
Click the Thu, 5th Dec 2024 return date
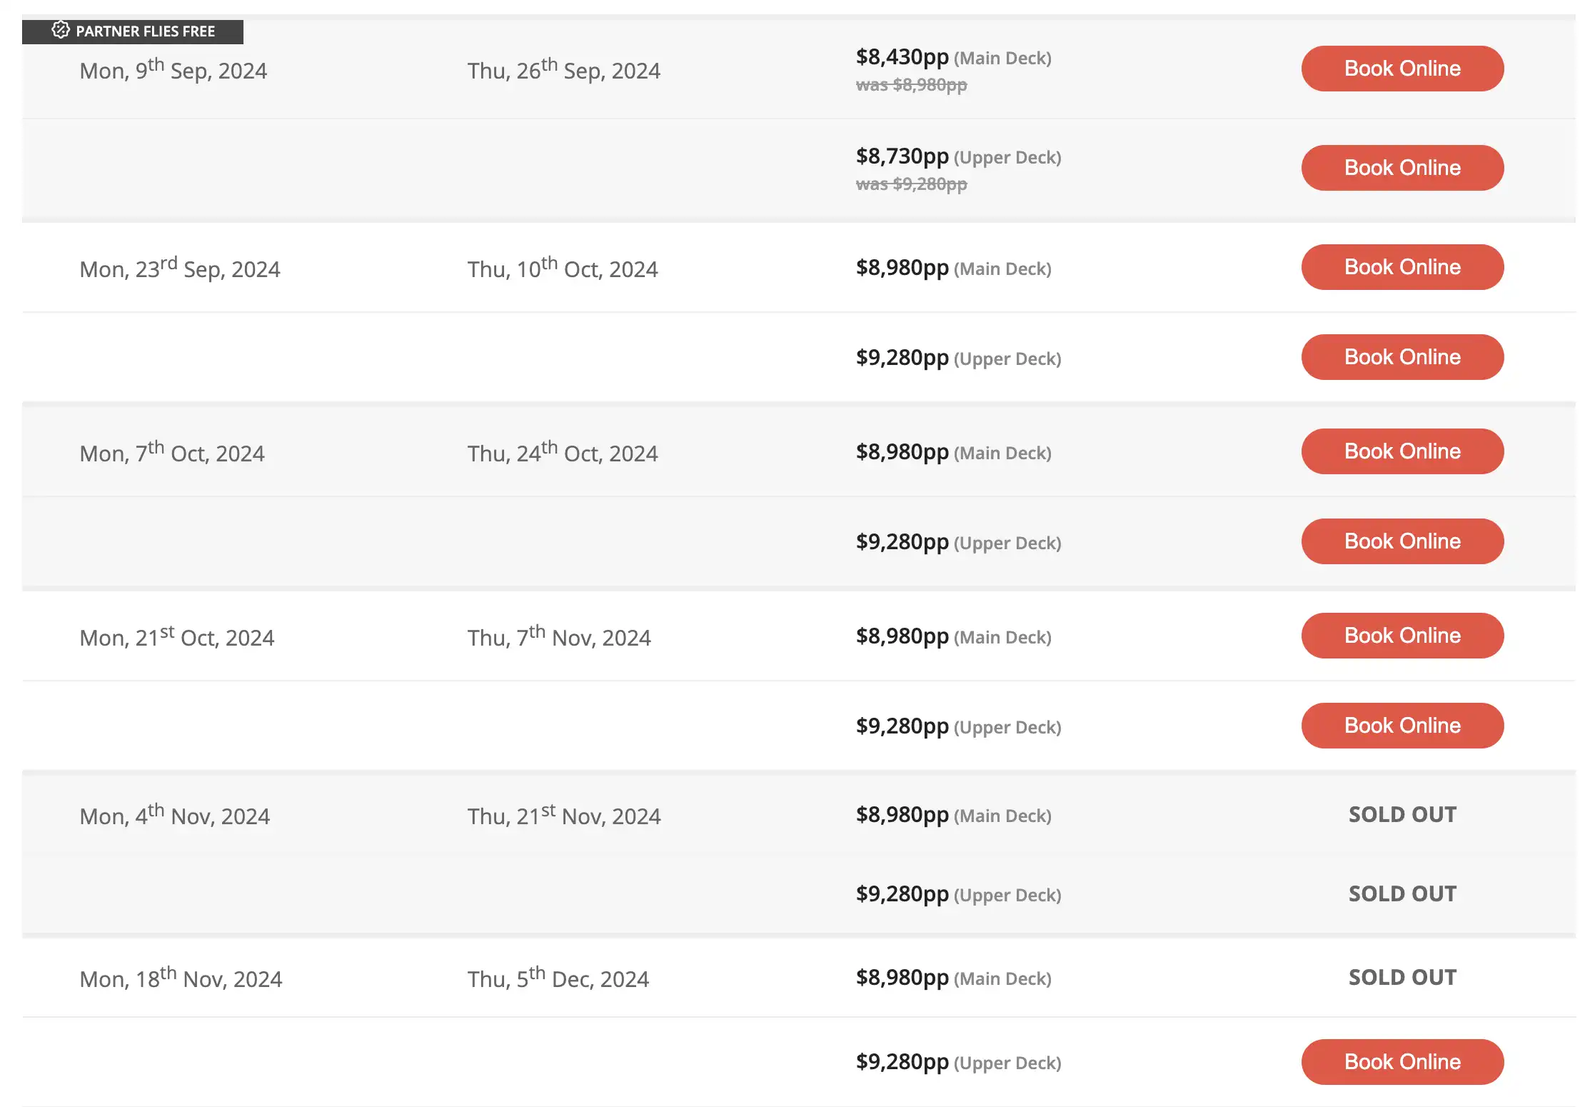coord(558,978)
